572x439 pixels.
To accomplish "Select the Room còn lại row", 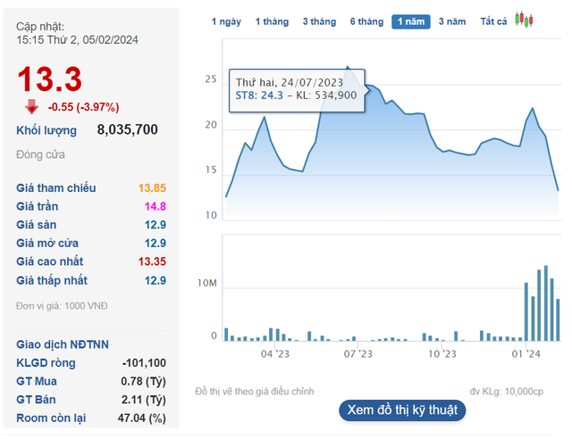I will [91, 417].
